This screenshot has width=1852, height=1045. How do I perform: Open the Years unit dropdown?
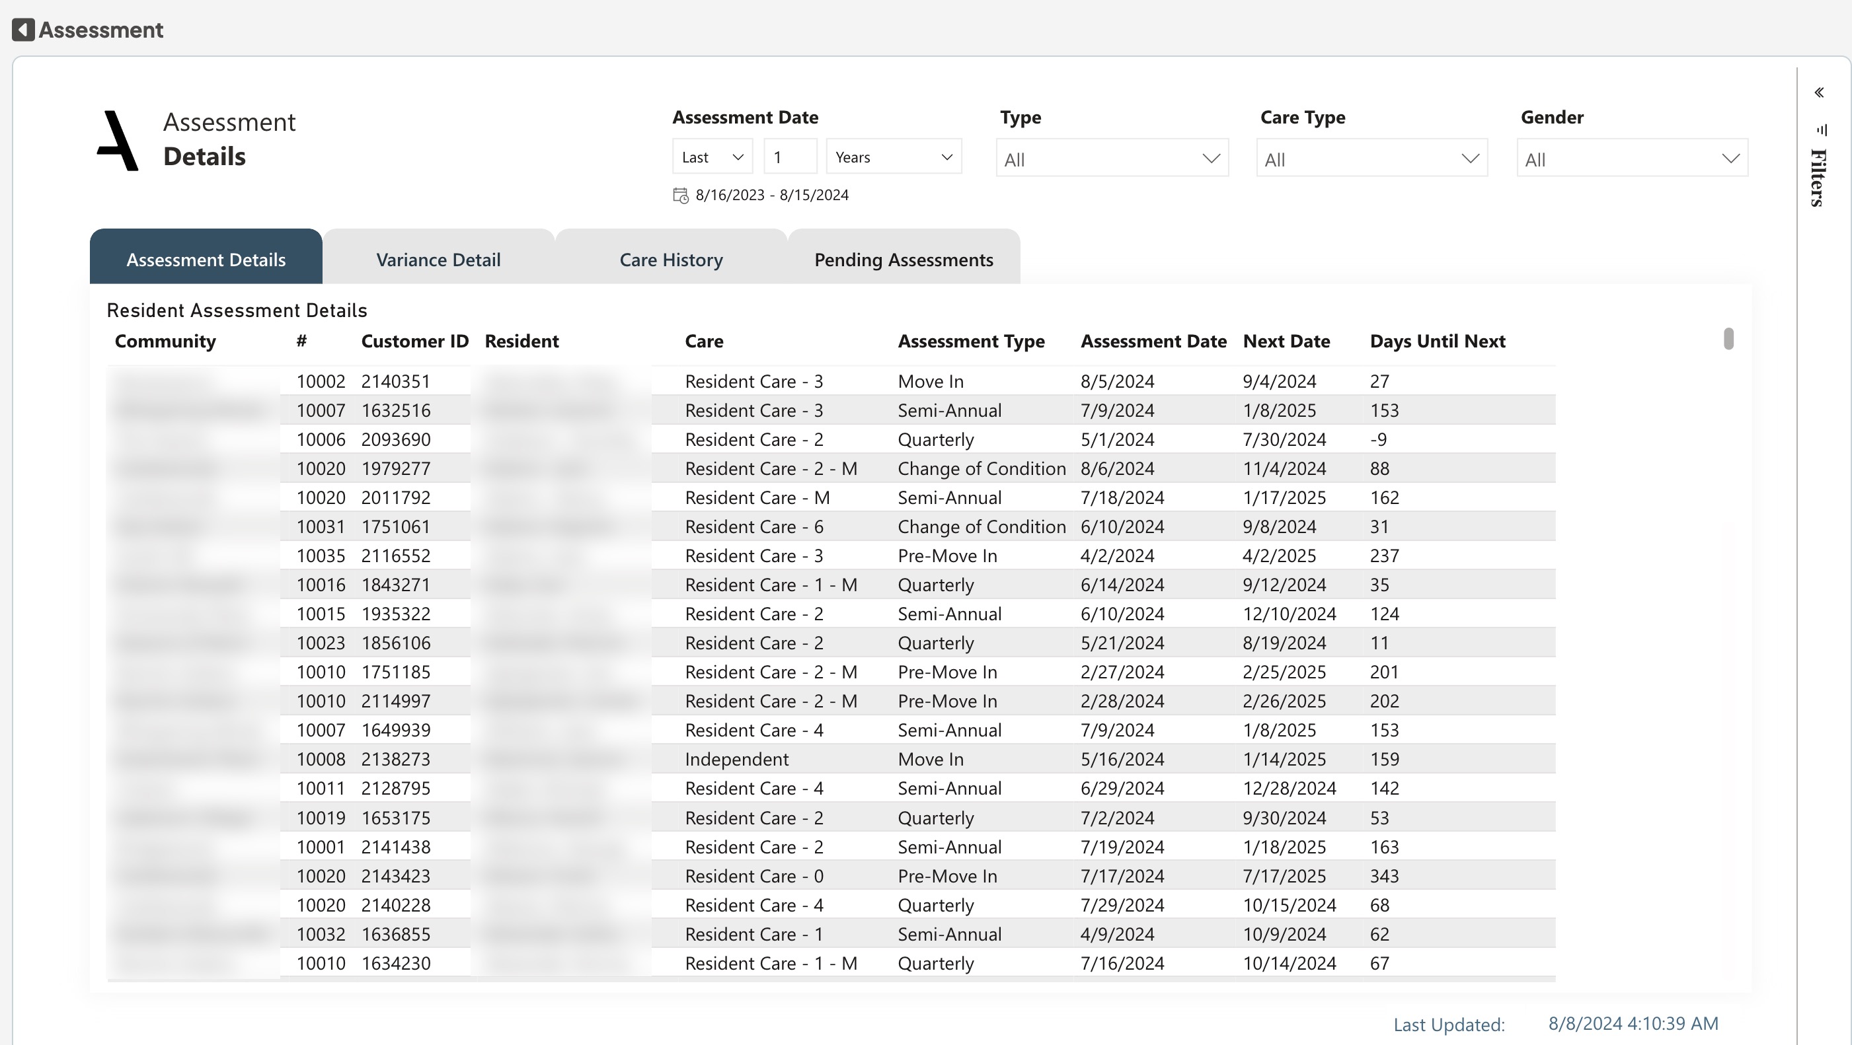click(x=894, y=157)
